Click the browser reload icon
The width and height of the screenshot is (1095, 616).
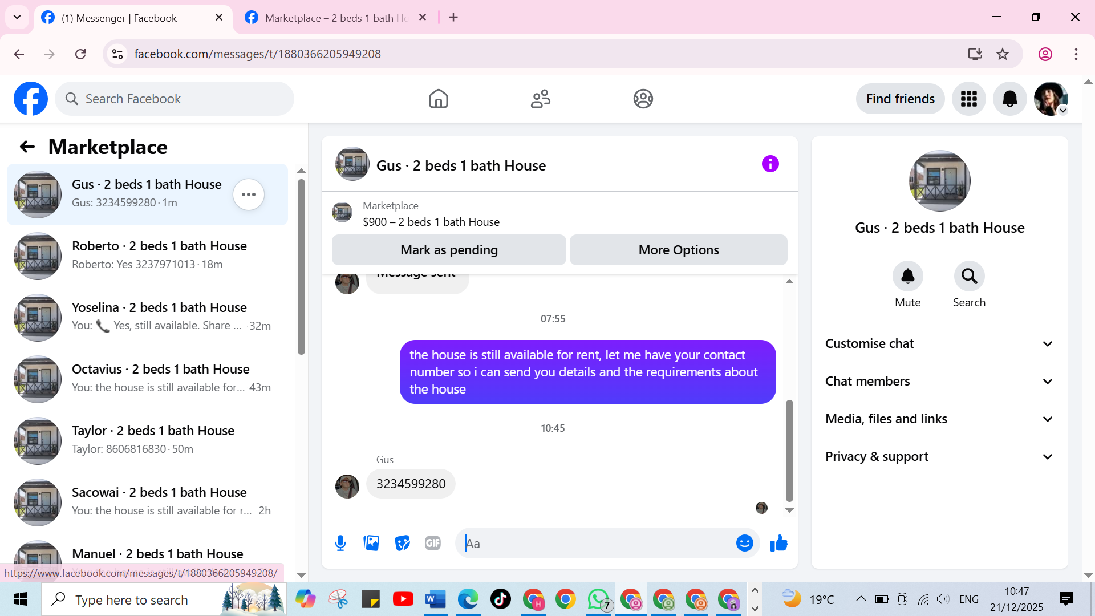[80, 54]
